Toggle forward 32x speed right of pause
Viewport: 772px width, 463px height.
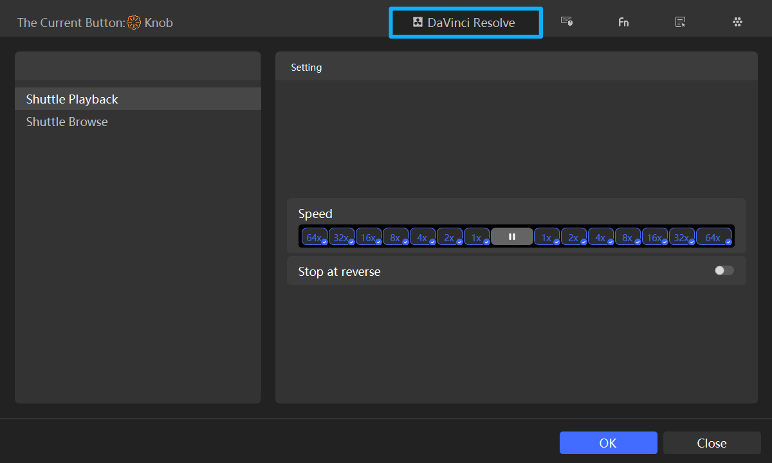point(682,237)
